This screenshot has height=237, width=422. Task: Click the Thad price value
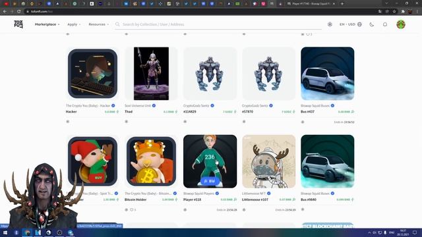[169, 111]
